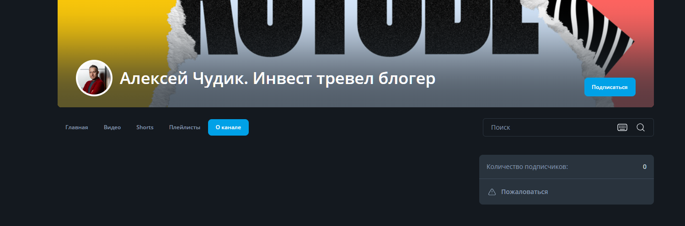
Task: Click the magnifier search icon
Action: click(x=641, y=127)
